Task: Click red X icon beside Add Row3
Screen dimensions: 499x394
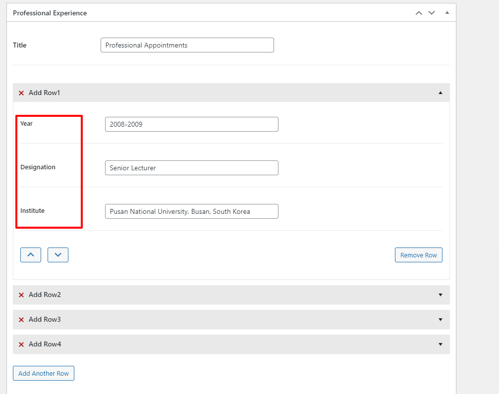Action: (x=21, y=320)
